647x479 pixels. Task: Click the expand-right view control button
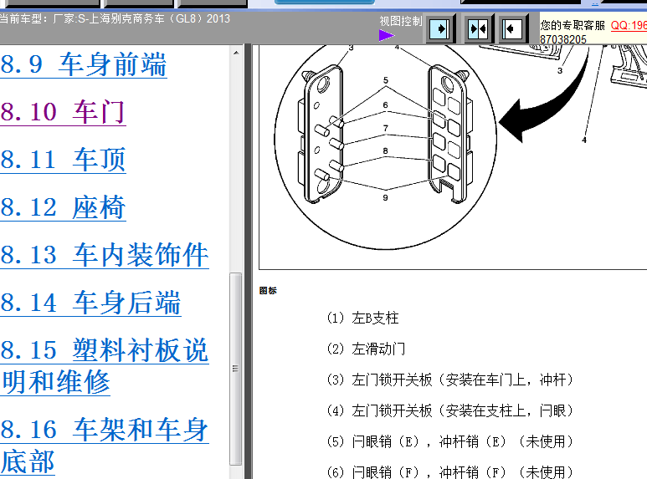pyautogui.click(x=440, y=28)
